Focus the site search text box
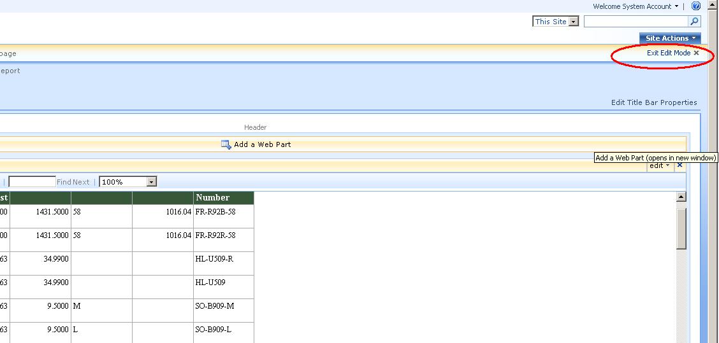Image resolution: width=719 pixels, height=343 pixels. click(636, 22)
